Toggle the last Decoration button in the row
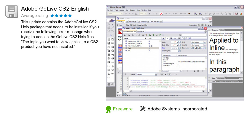Viewport: 249px width, 121px height. (204, 48)
